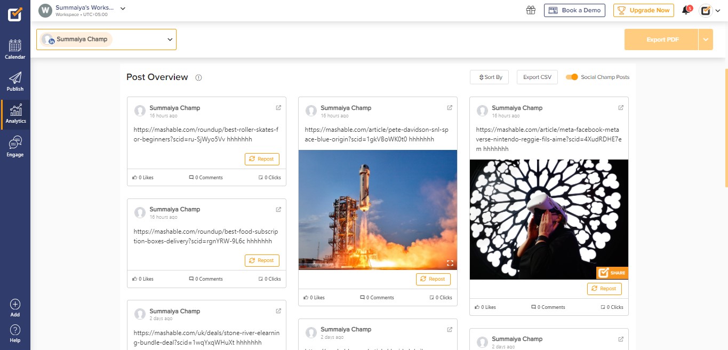Click the VR headset post image

[x=549, y=219]
